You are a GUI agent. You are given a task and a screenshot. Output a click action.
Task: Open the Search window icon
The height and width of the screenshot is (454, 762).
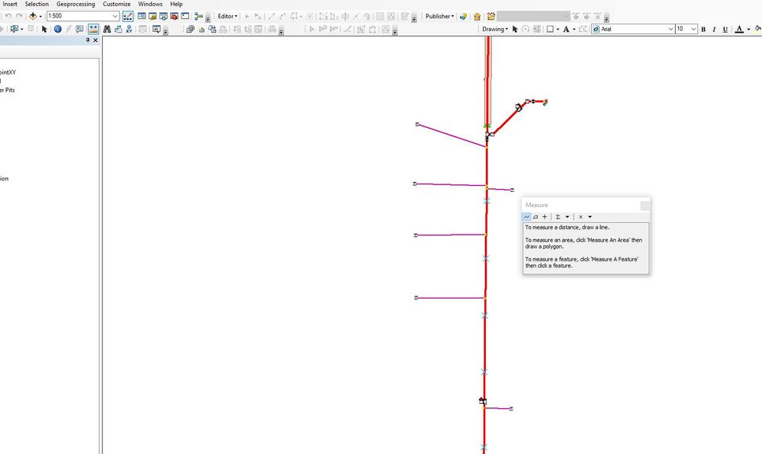[x=163, y=16]
